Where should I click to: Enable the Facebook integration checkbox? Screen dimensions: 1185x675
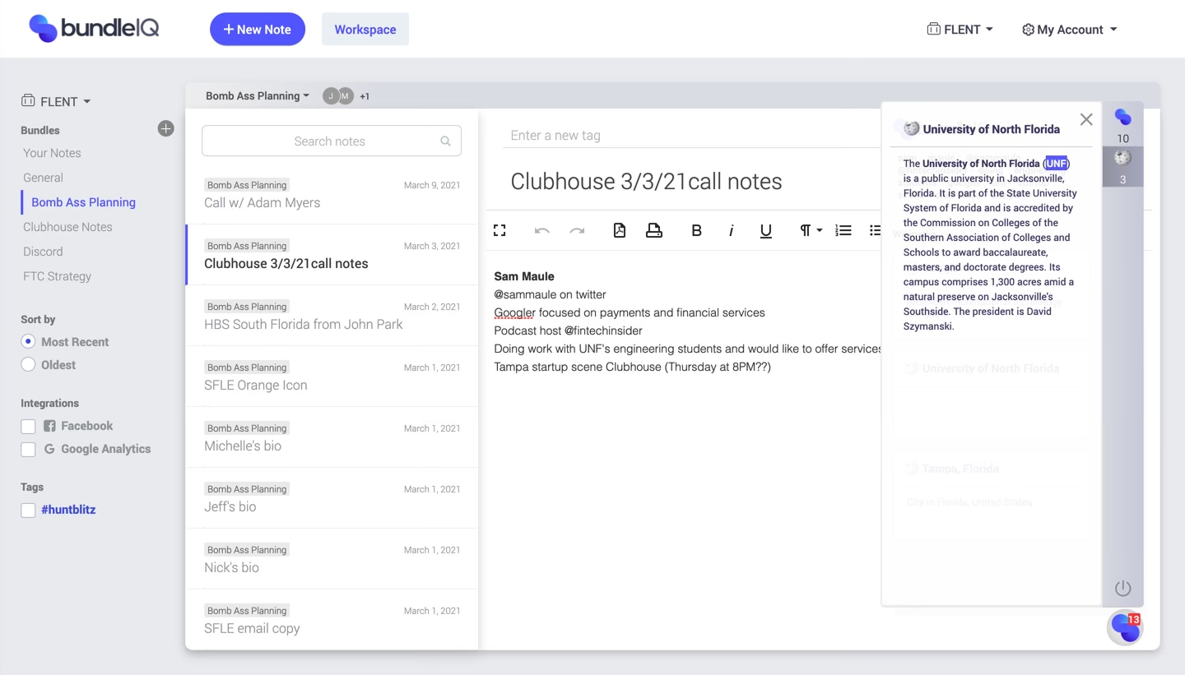28,426
